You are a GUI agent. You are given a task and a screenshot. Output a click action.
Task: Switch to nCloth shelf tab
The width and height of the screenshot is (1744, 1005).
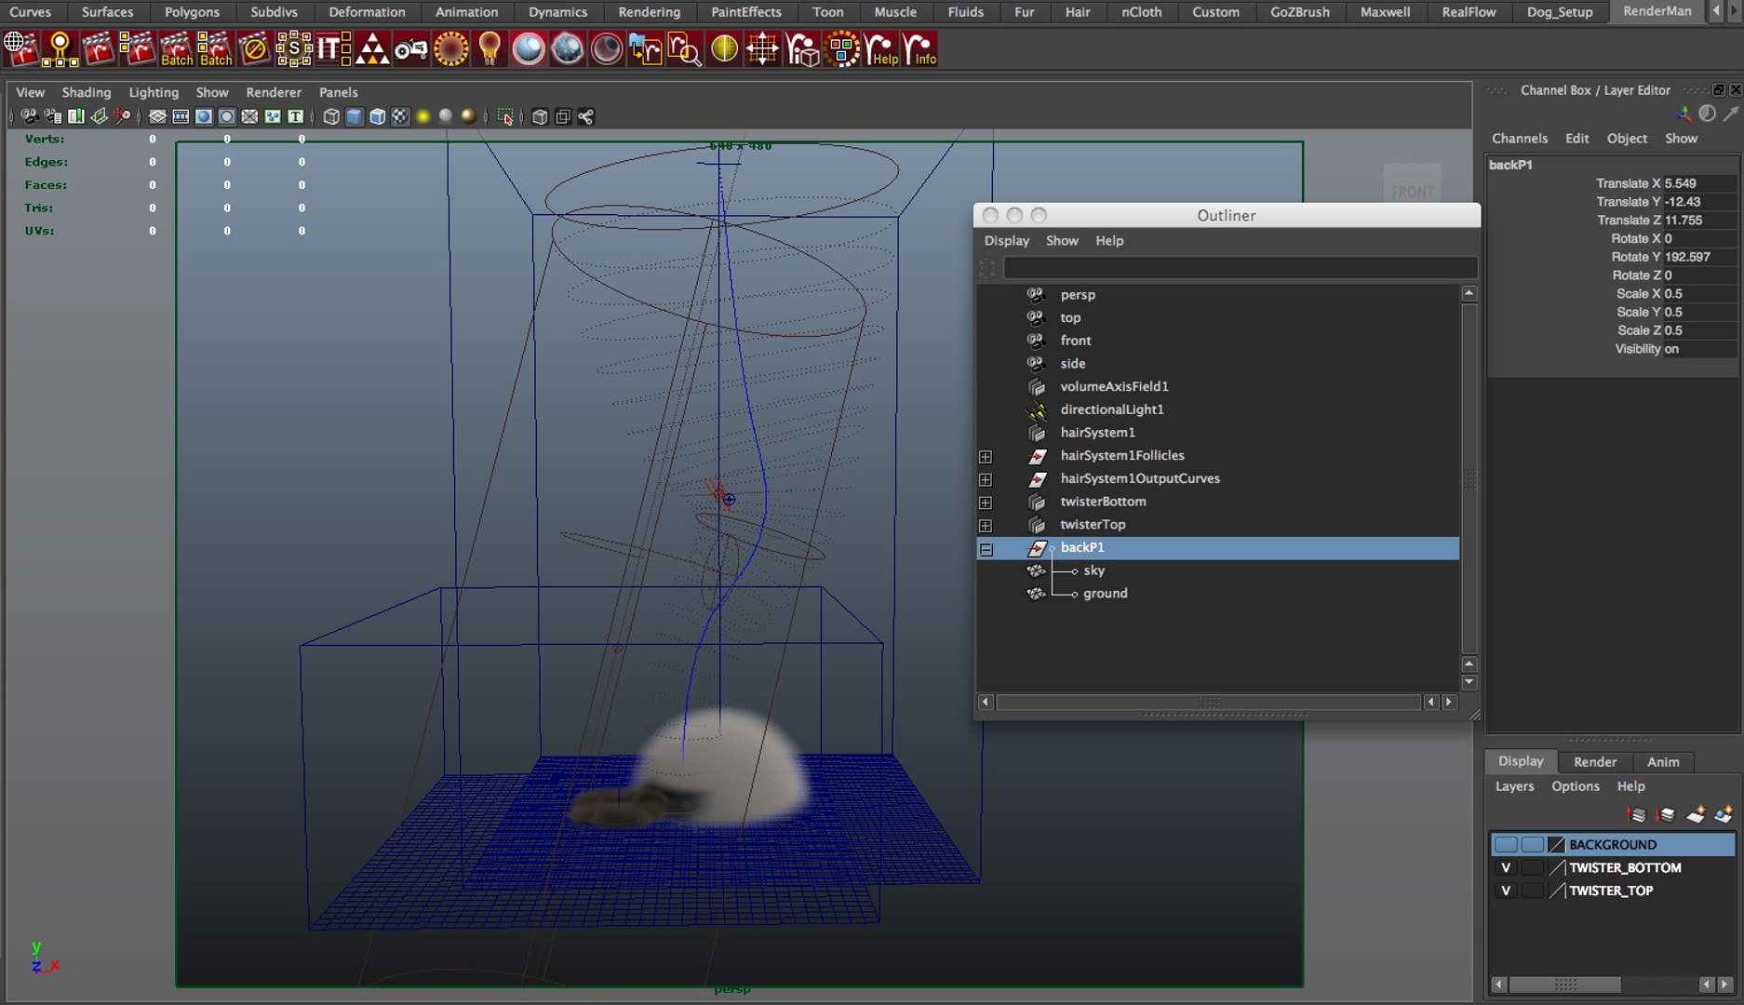pos(1141,12)
